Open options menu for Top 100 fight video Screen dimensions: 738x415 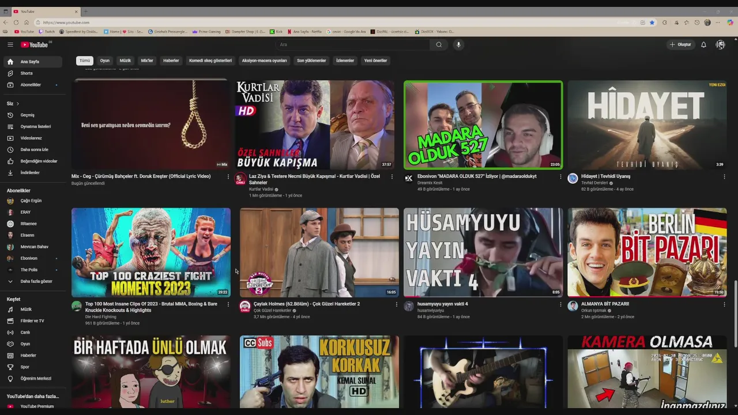point(228,304)
